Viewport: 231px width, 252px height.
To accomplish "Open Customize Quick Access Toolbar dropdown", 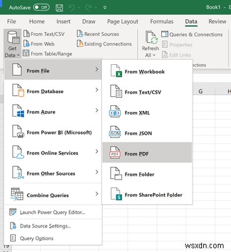I will click(104, 8).
